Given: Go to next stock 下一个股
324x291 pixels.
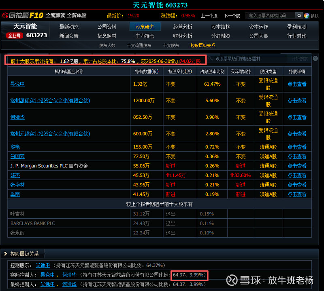Looking at the screenshot, I should pyautogui.click(x=232, y=16).
